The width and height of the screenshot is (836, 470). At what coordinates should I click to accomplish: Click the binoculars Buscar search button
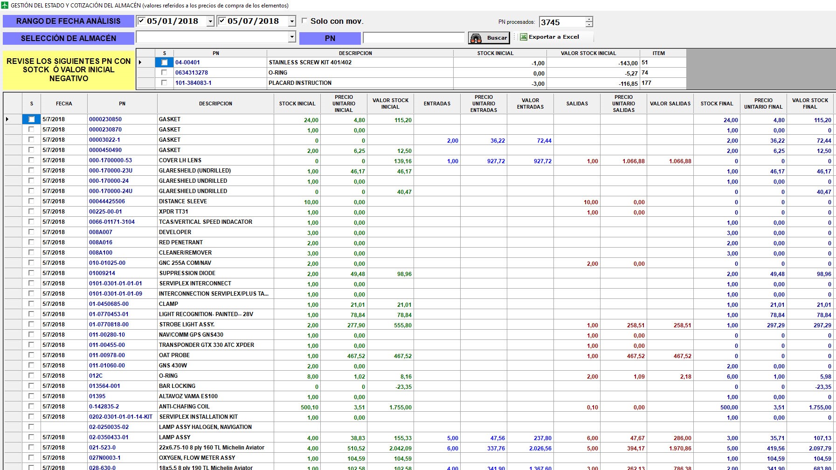point(489,38)
